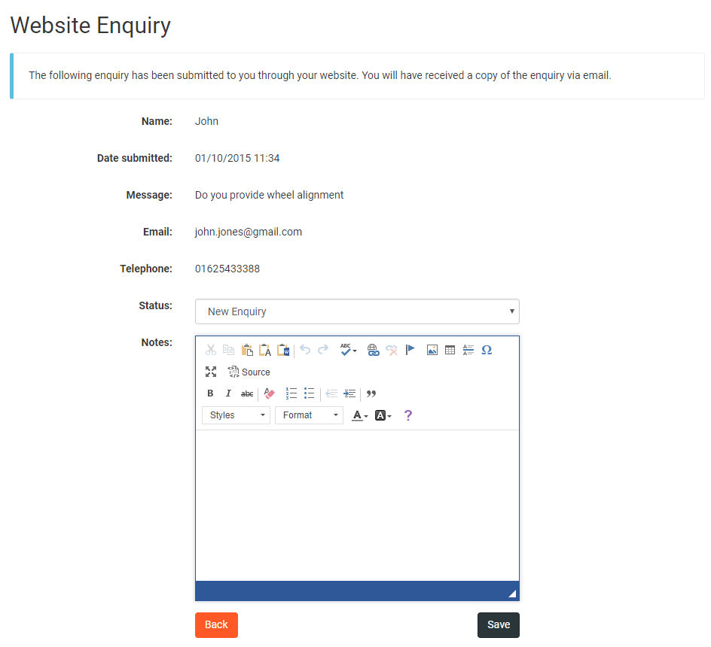The width and height of the screenshot is (711, 647).
Task: Select Paste from Word icon
Action: [x=283, y=350]
